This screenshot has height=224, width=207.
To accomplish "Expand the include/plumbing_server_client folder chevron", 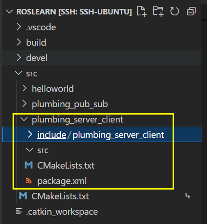I will [x=30, y=135].
